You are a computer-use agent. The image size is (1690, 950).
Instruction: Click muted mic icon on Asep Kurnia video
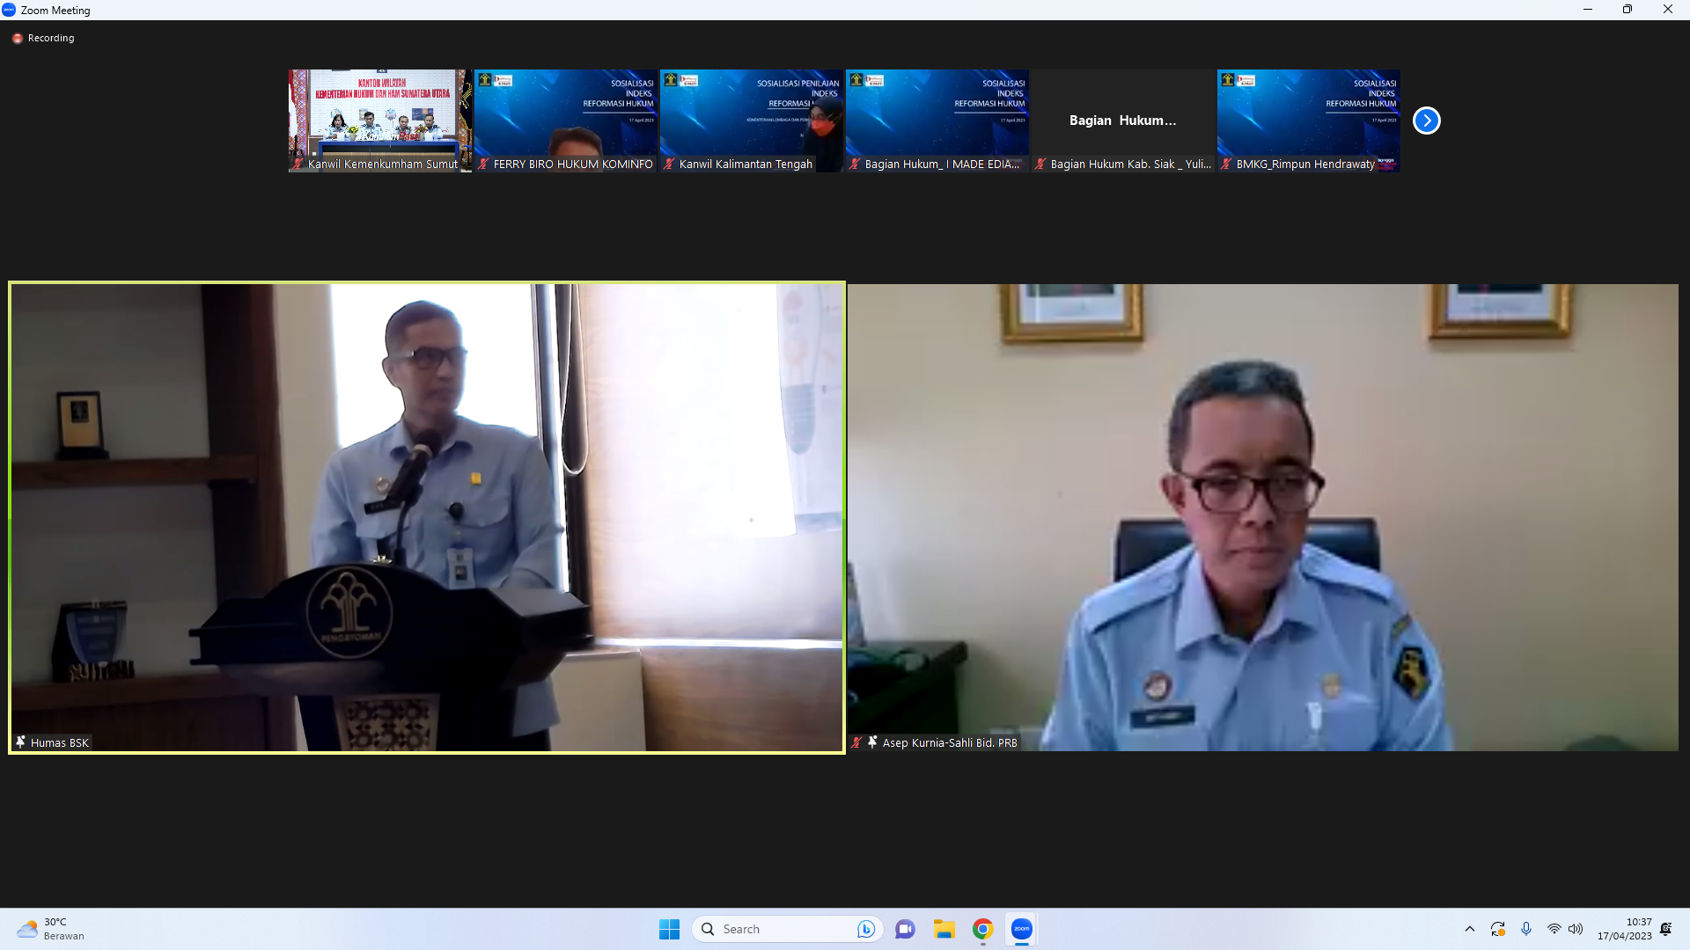point(856,742)
